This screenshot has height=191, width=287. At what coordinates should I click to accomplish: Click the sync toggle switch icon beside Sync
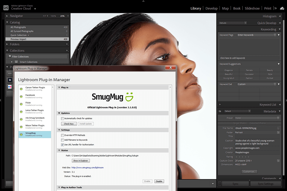coord(220,184)
